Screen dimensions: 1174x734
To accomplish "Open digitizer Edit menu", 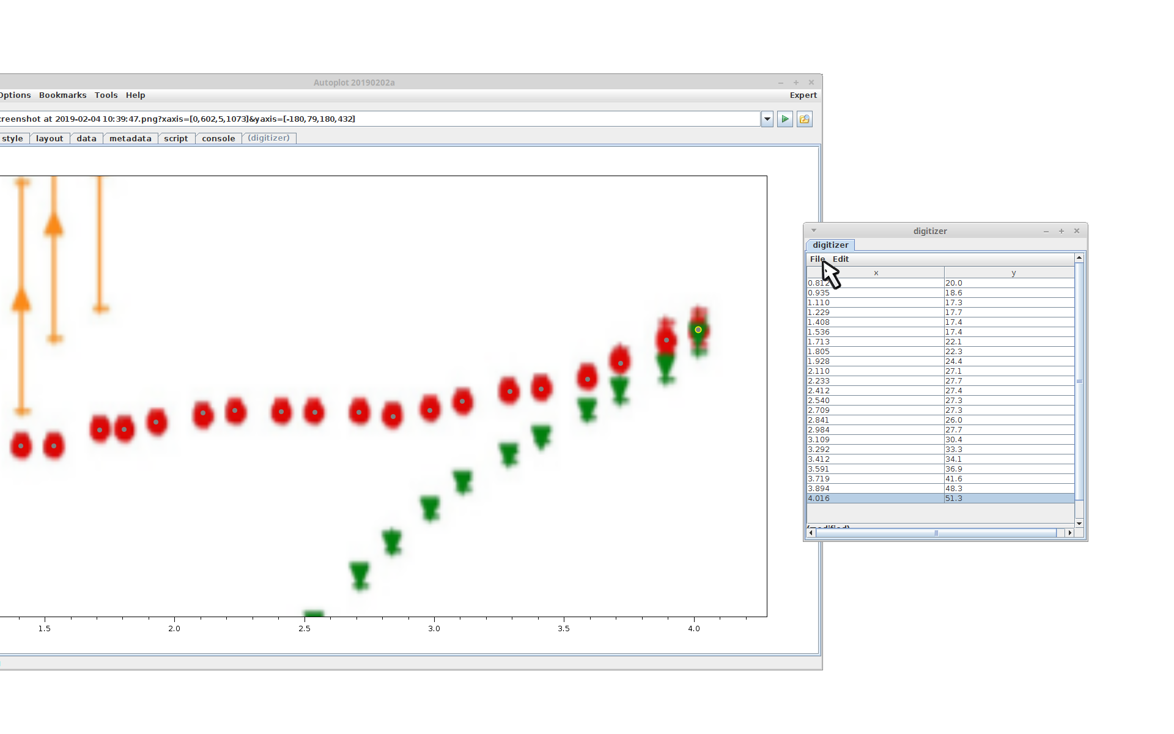I will (841, 259).
